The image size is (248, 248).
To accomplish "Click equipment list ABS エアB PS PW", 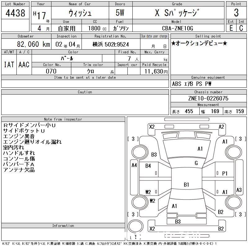I will 192,84.
